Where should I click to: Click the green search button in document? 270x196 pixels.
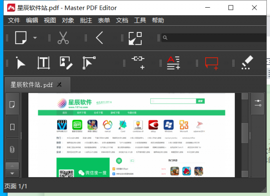pos(200,101)
